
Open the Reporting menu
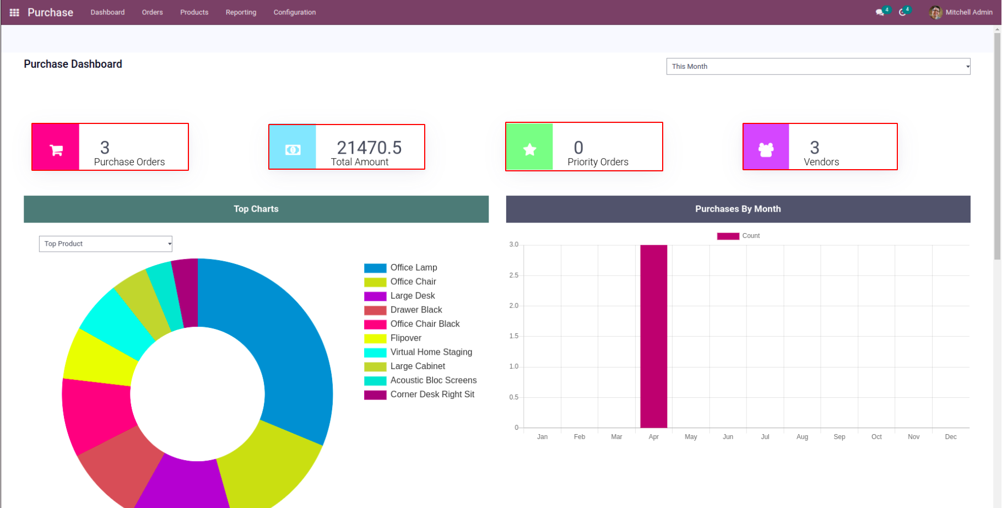[x=241, y=12]
